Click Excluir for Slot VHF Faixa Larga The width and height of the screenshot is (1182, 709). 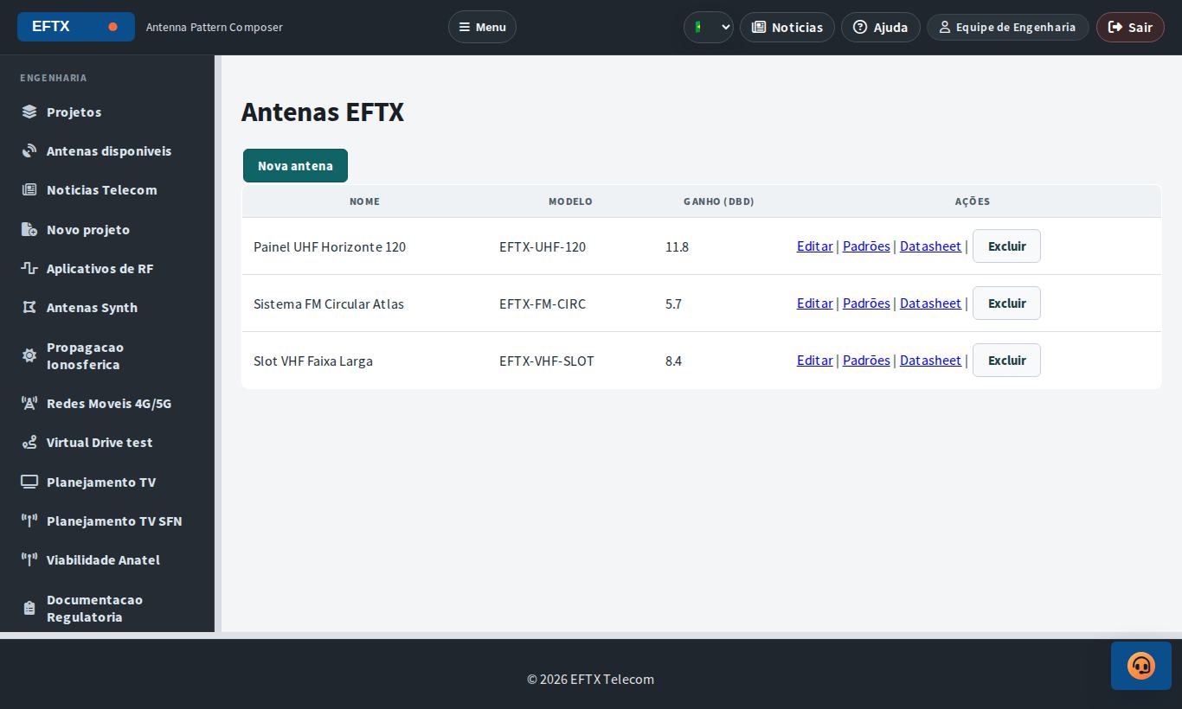pos(1006,360)
